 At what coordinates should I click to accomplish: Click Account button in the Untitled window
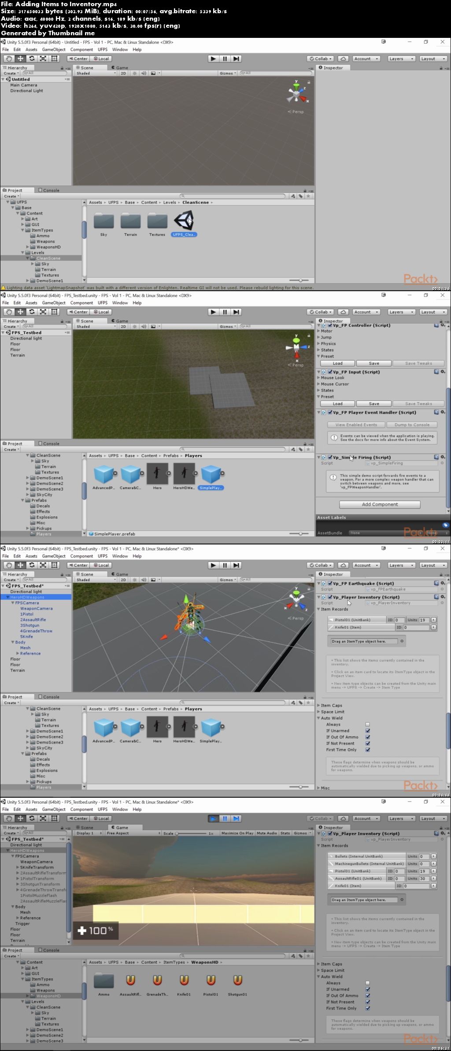click(366, 59)
